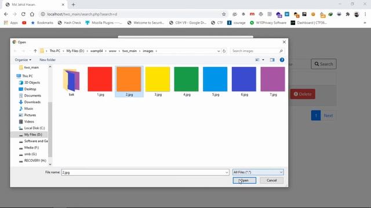Open Documents in navigation pane
Screen dimensions: 371x208
(32, 95)
